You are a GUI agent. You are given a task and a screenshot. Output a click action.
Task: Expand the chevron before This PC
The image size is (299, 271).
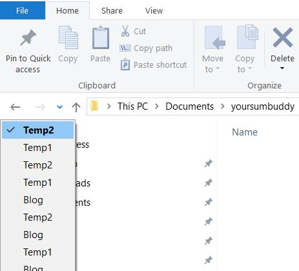[109, 106]
